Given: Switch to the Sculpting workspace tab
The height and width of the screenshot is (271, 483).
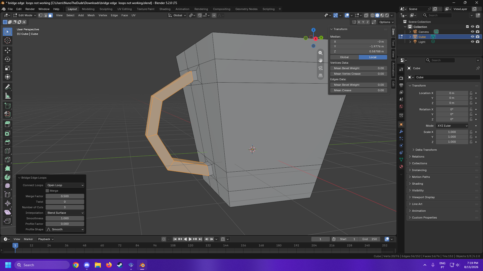Looking at the screenshot, I should tap(106, 9).
